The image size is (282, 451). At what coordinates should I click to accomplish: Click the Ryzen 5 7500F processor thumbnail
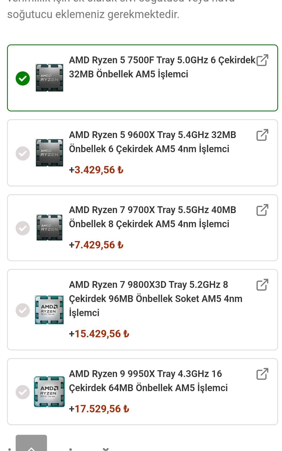49,78
